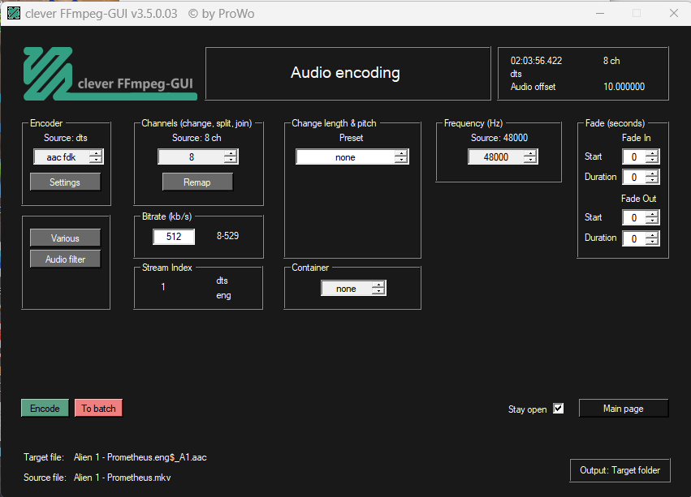Start encoding with the Encode button

pos(45,408)
